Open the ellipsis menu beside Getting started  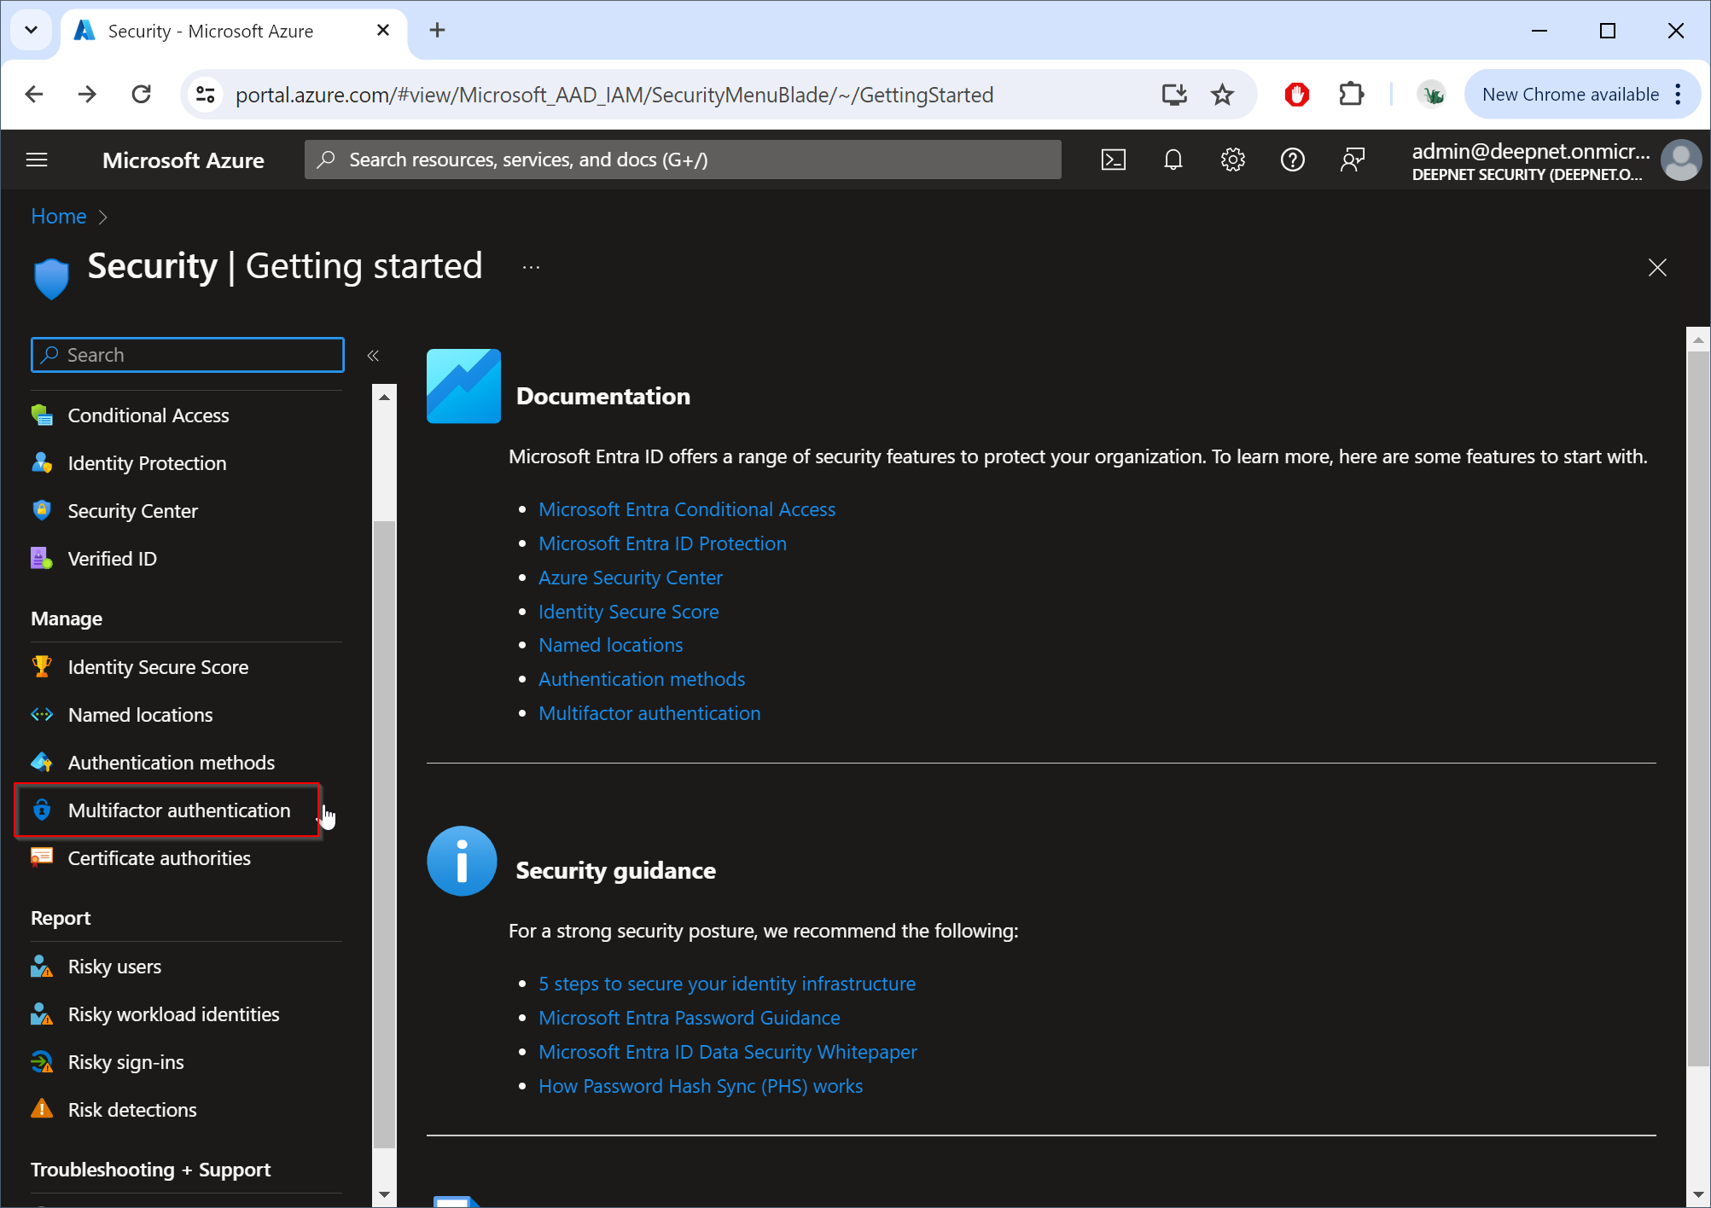(531, 267)
